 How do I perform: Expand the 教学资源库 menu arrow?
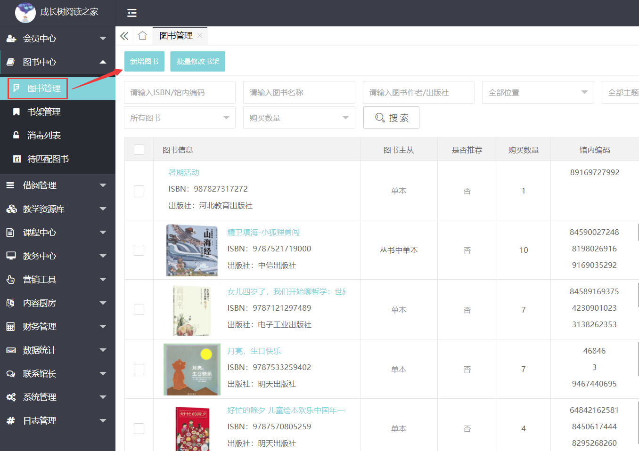tap(103, 209)
